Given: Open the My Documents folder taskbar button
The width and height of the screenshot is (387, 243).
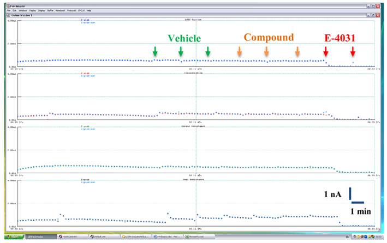Looking at the screenshot, I should [x=136, y=236].
